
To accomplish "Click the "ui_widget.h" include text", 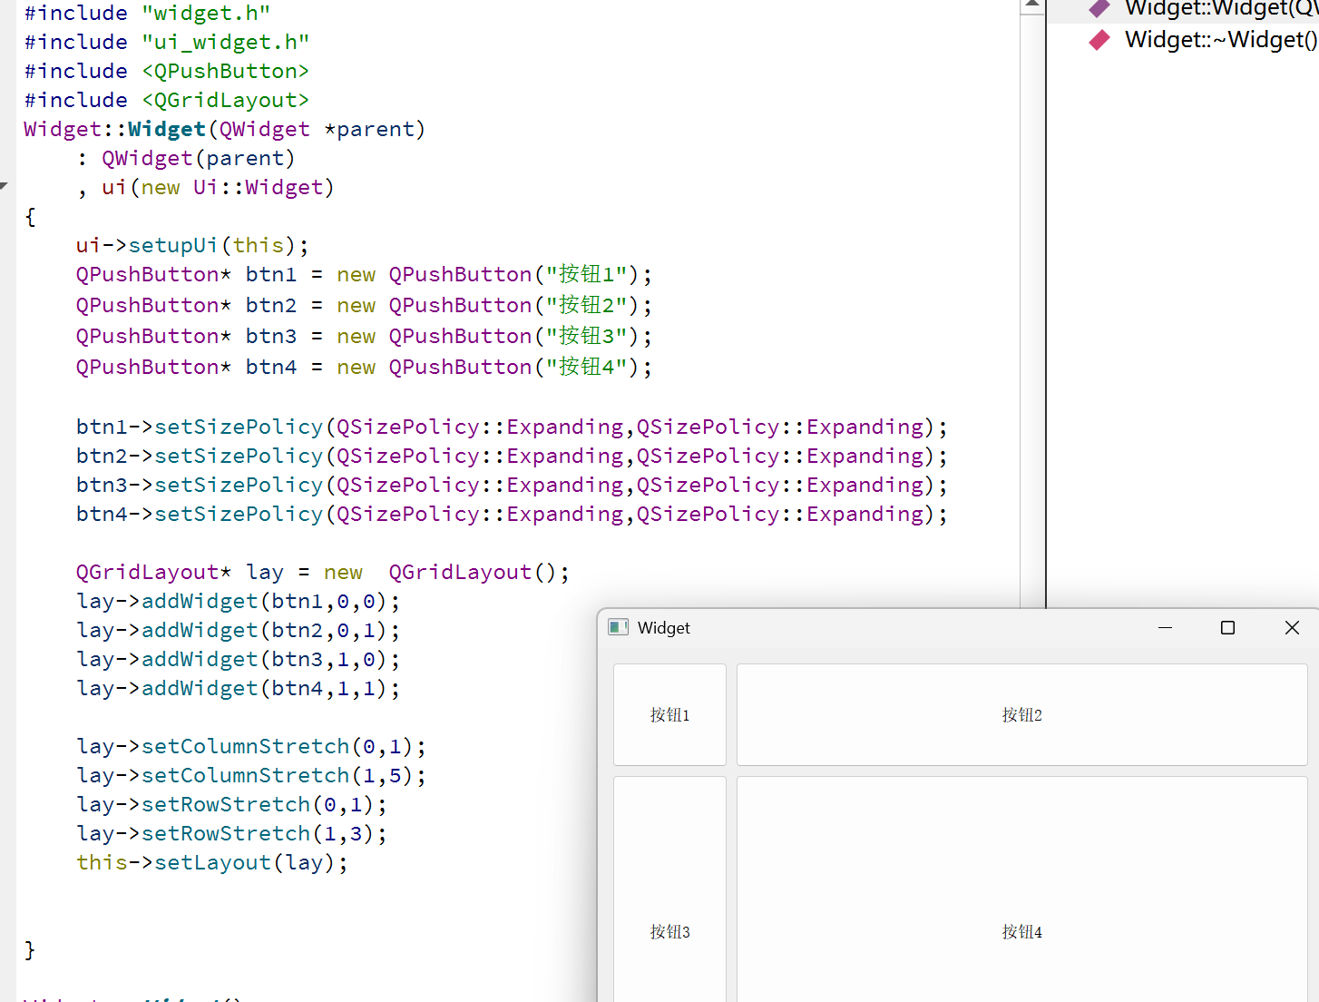I will coord(226,42).
